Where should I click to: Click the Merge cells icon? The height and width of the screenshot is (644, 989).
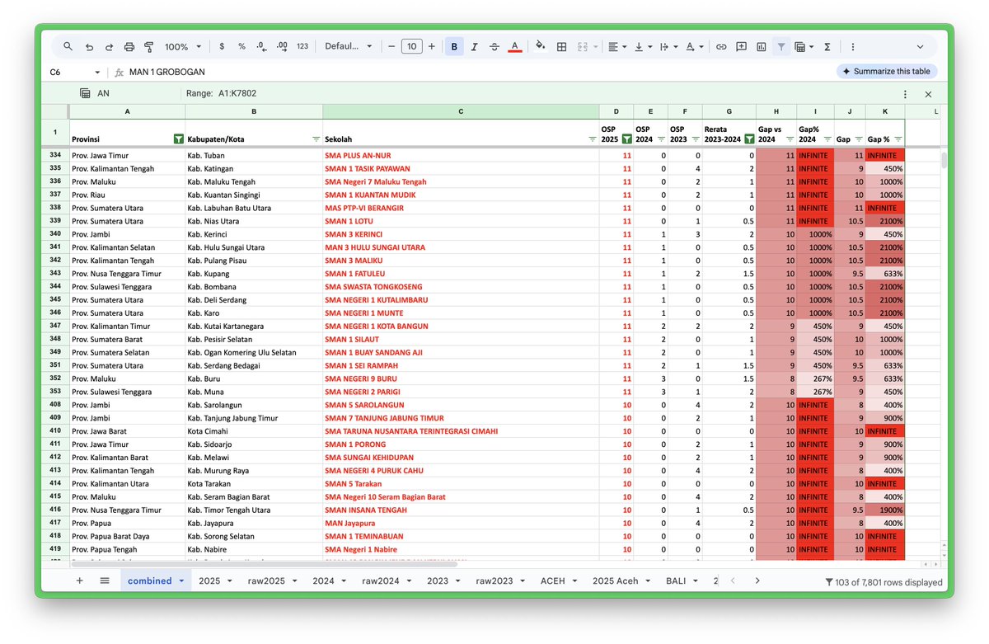(x=583, y=47)
